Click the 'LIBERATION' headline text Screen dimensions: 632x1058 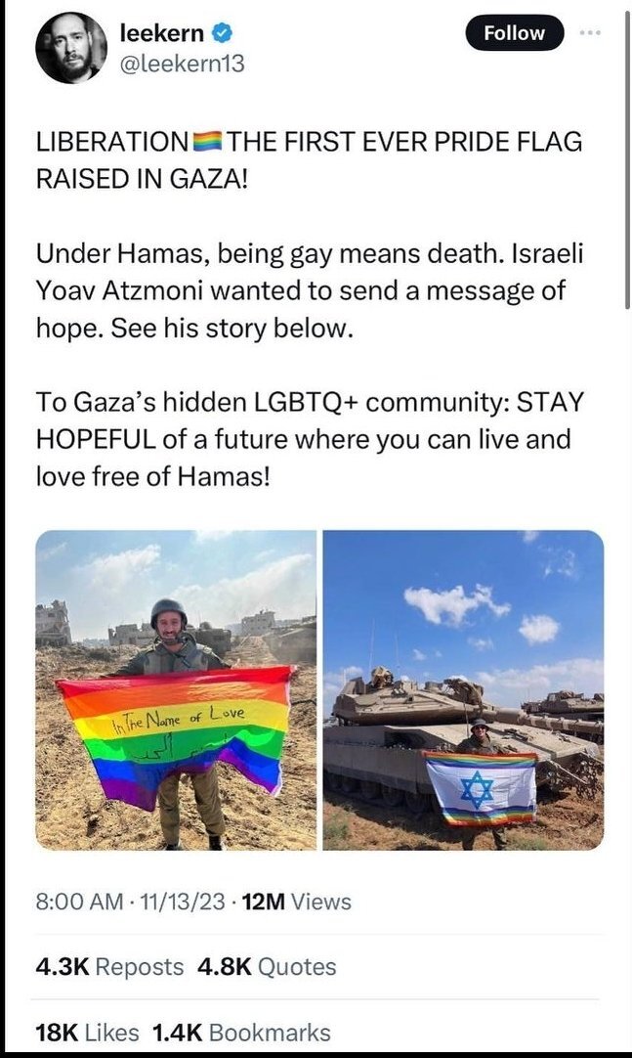click(113, 142)
